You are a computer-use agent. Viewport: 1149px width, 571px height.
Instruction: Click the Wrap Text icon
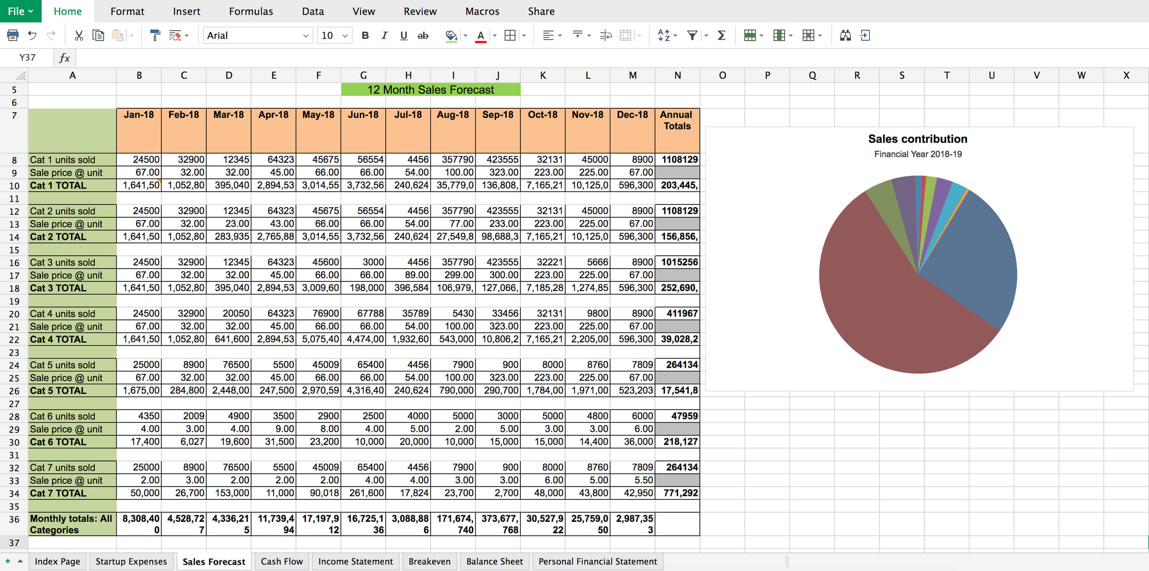(x=606, y=35)
